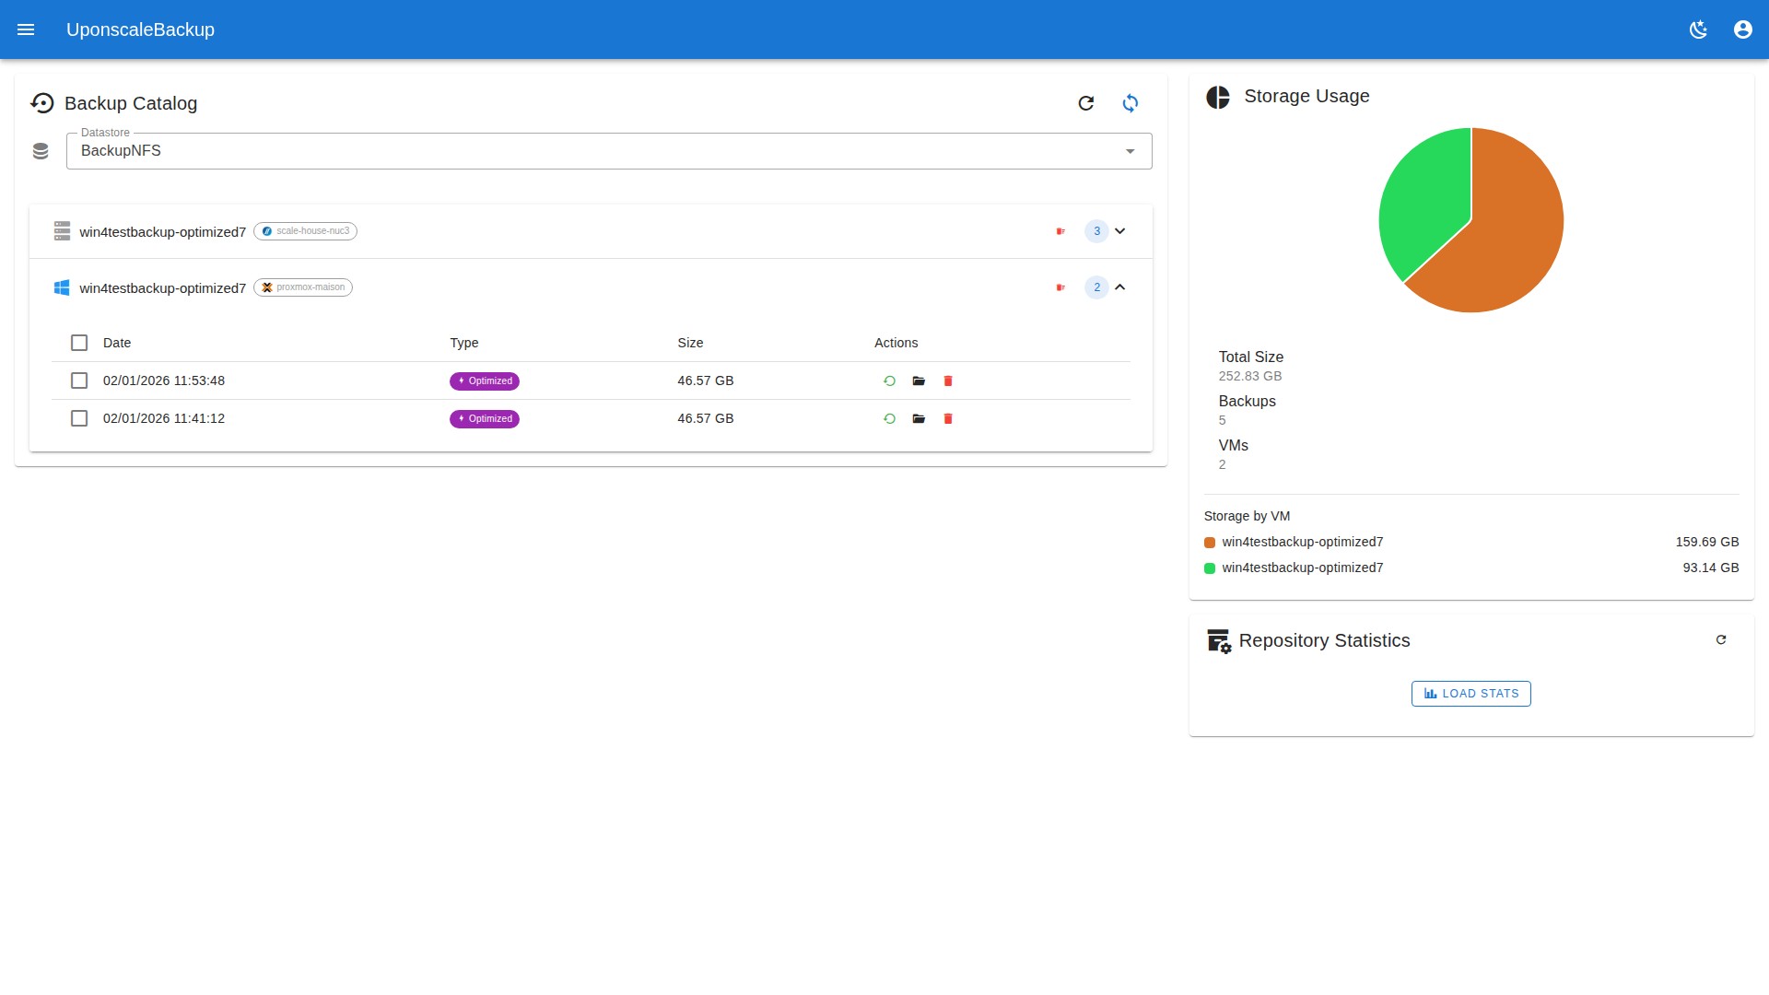Delete all backups for proxmox-maison VM
This screenshot has height=995, width=1769.
coord(1060,287)
